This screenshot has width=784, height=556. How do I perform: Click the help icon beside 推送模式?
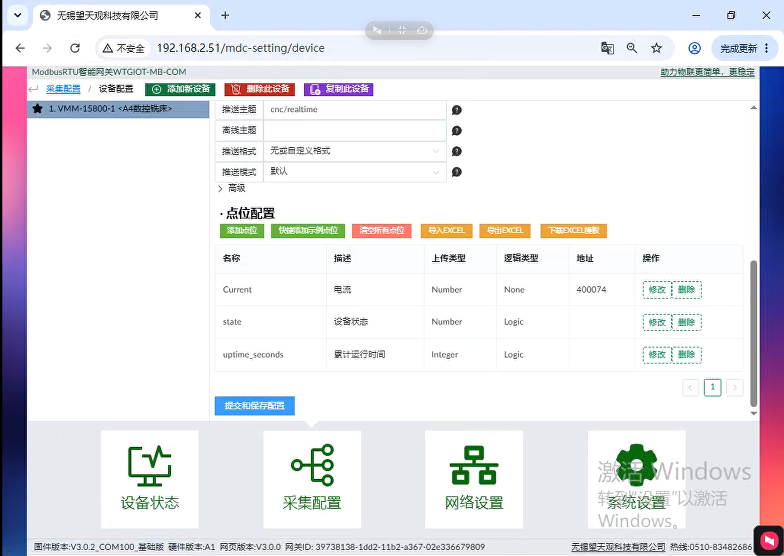457,171
